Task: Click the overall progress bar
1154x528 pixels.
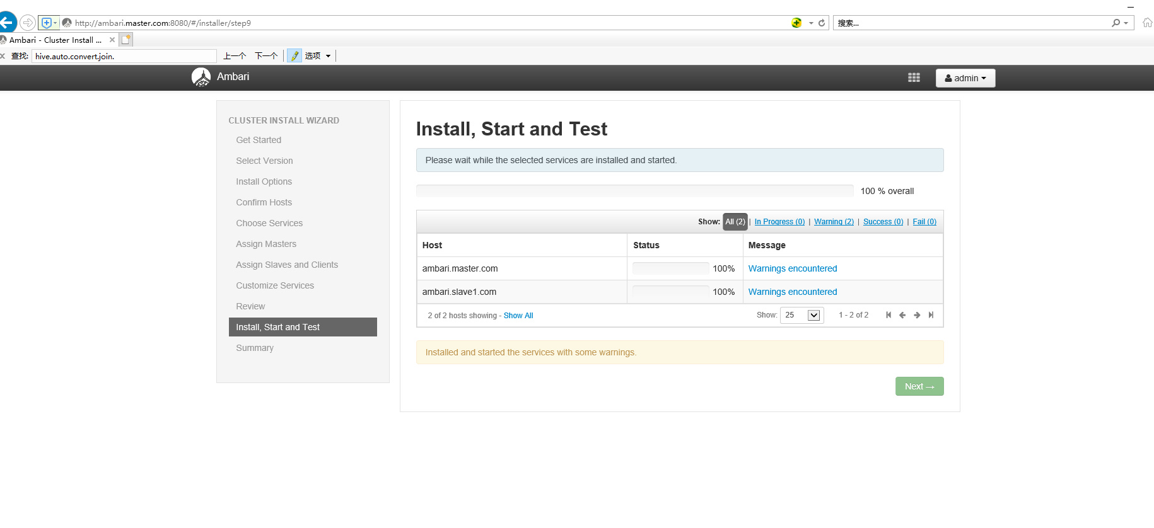Action: [635, 191]
